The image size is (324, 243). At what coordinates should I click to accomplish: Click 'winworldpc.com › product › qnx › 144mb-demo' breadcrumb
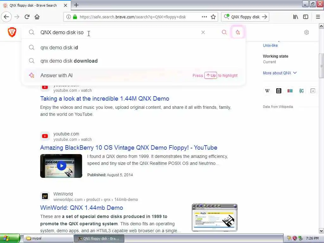pyautogui.click(x=96, y=200)
